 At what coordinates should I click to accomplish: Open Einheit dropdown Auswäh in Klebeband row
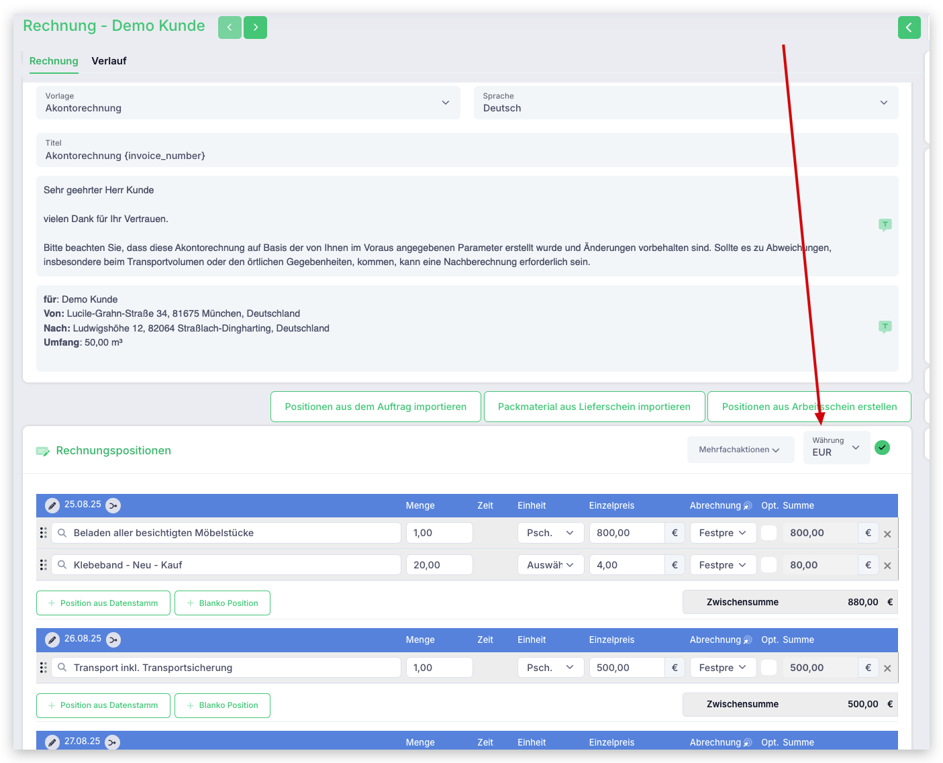(x=550, y=565)
